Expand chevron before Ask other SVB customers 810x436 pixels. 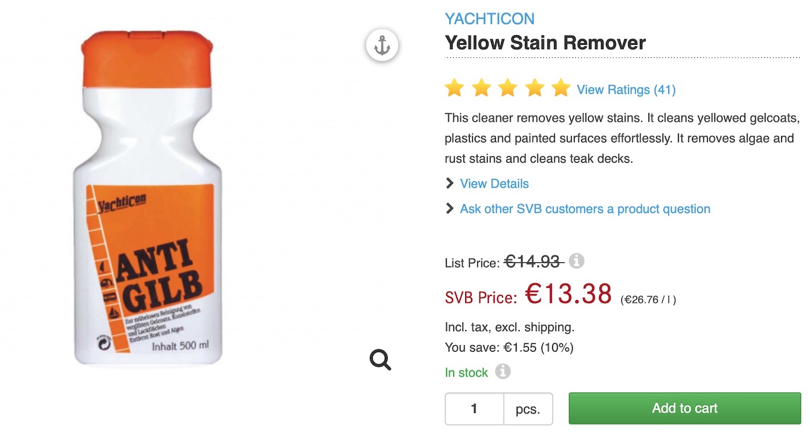tap(450, 208)
